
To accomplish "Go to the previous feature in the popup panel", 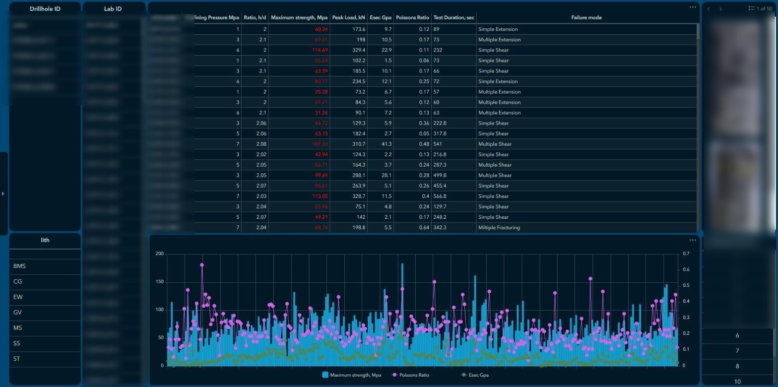I will 709,8.
